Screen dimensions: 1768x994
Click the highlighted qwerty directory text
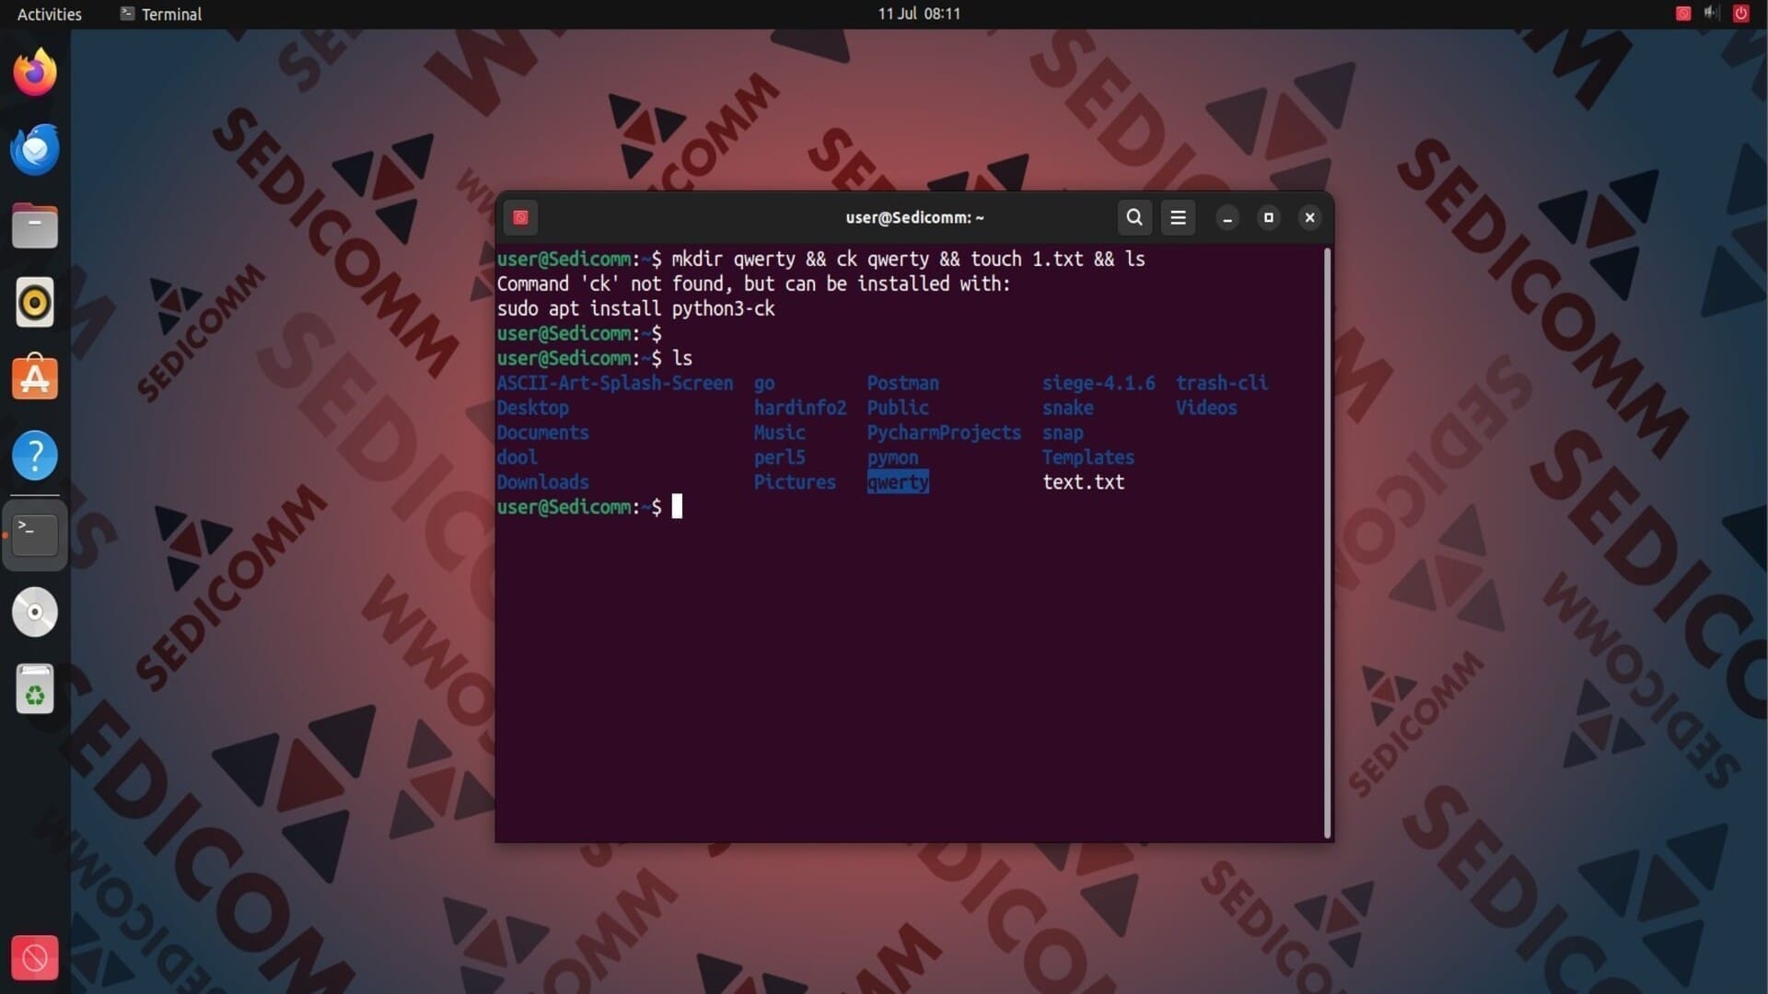click(898, 482)
